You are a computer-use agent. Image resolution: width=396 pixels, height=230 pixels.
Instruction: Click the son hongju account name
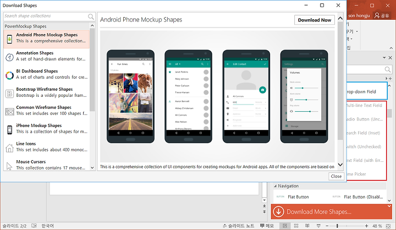359,15
